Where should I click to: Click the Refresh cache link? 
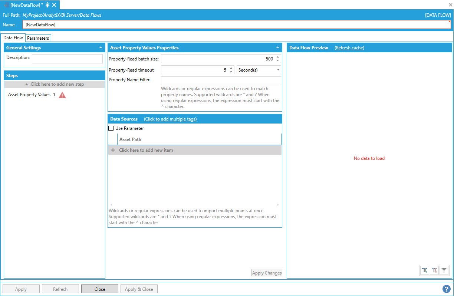click(x=349, y=48)
